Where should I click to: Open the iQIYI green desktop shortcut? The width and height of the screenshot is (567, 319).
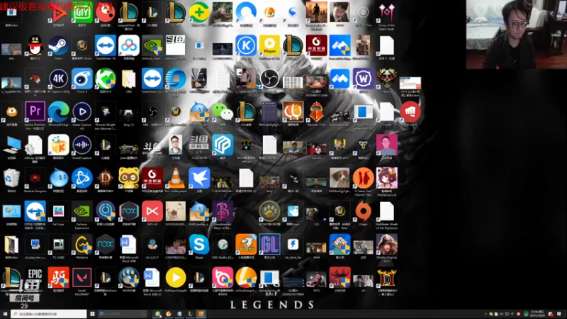click(x=82, y=13)
